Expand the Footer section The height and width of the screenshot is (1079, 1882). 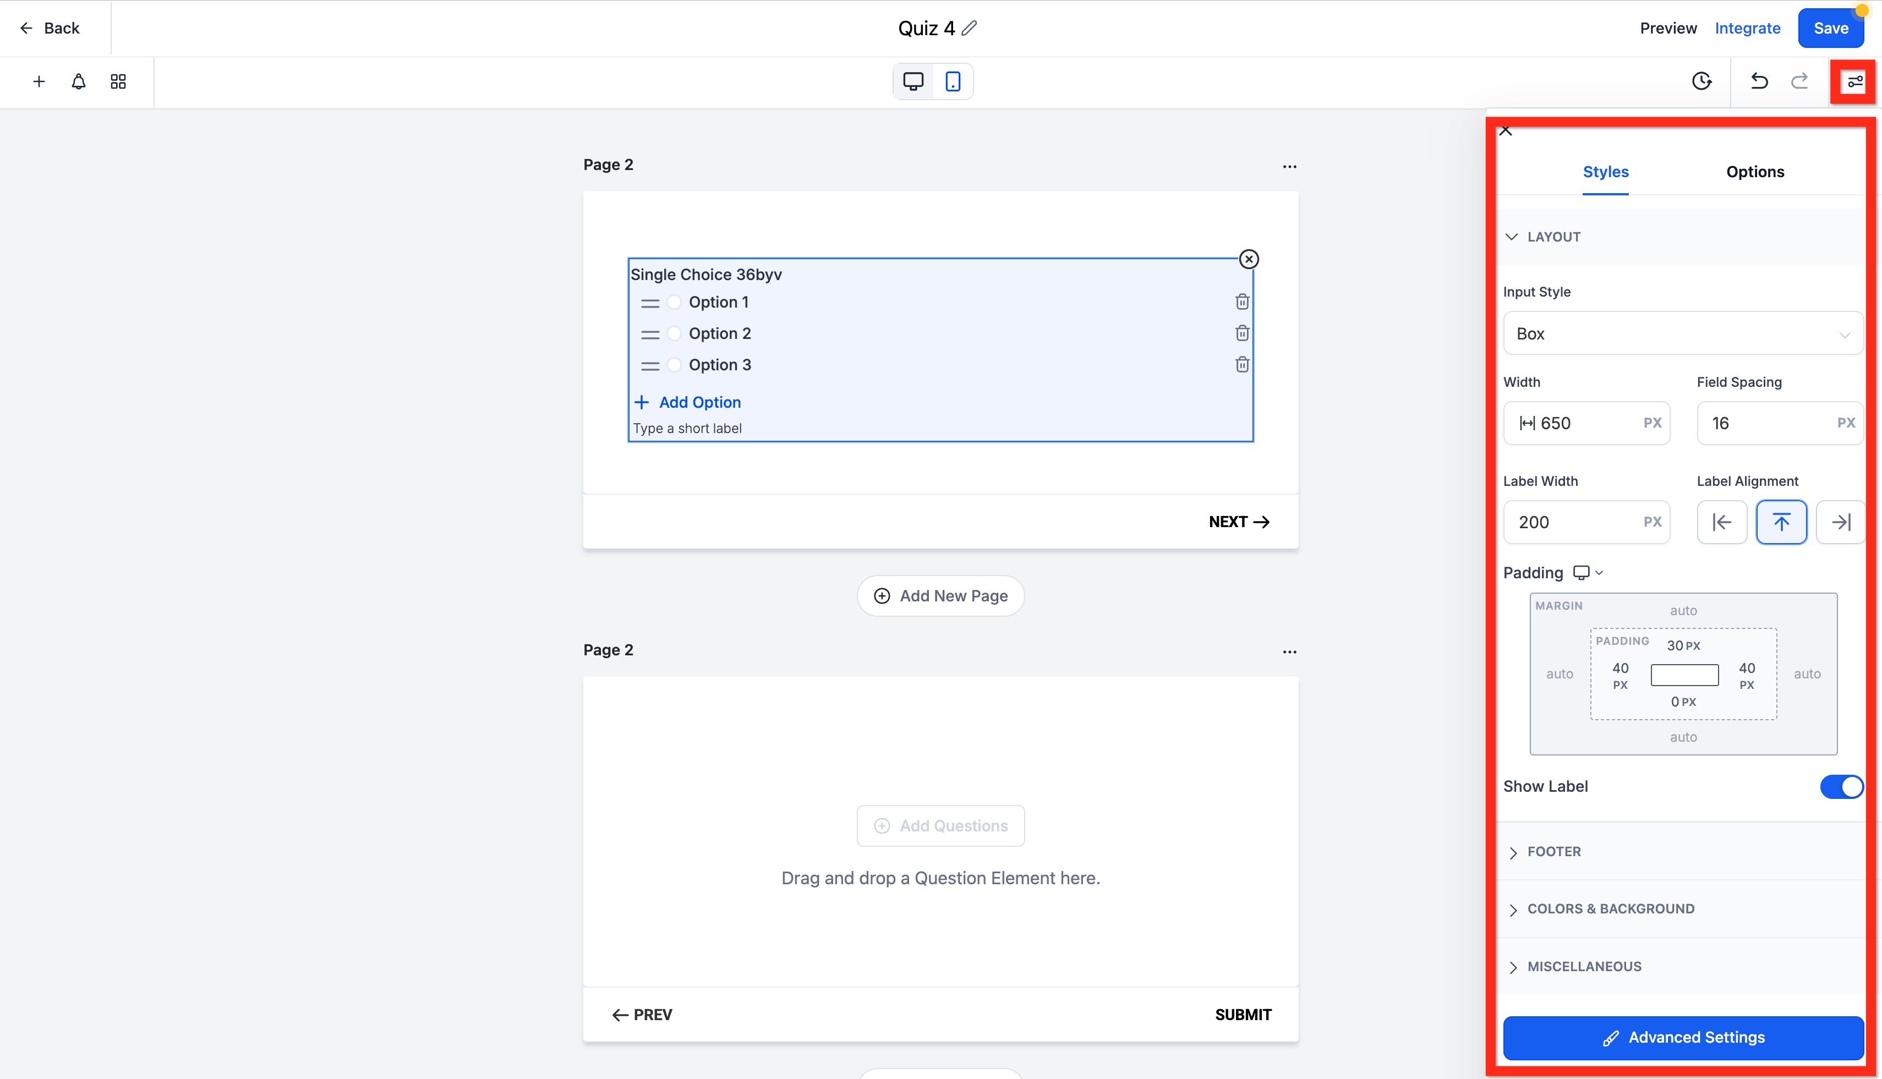1554,852
